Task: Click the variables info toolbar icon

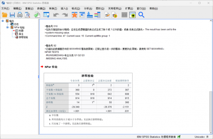Action: tap(97, 15)
